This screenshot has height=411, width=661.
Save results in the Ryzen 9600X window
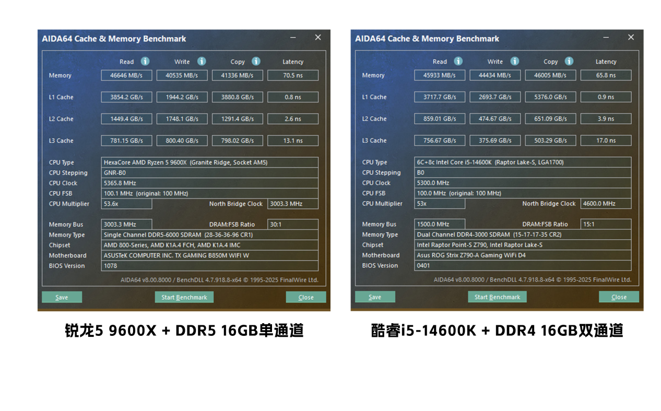[62, 297]
